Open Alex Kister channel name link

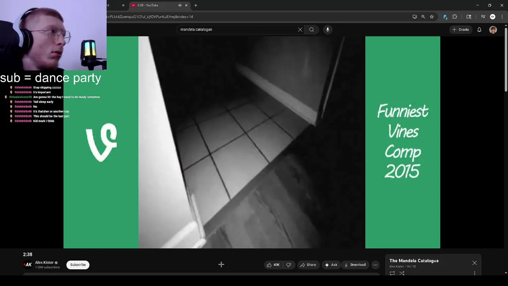click(44, 263)
